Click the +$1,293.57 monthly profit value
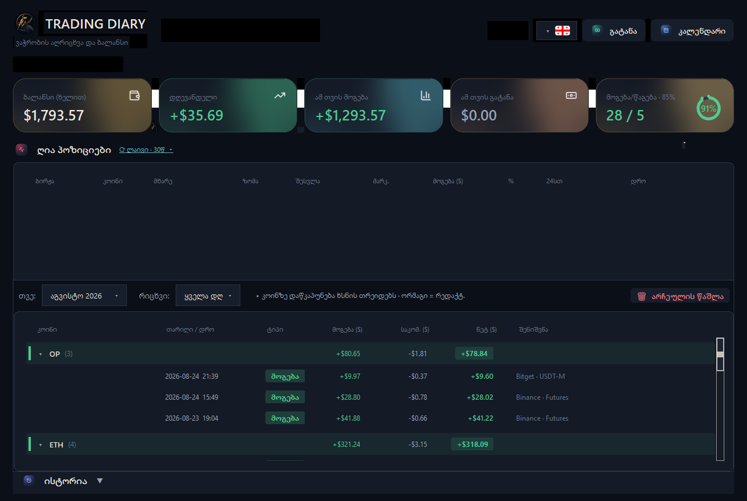 pos(351,115)
